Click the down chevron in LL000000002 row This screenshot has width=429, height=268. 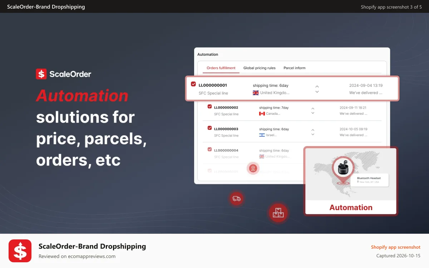pyautogui.click(x=313, y=113)
